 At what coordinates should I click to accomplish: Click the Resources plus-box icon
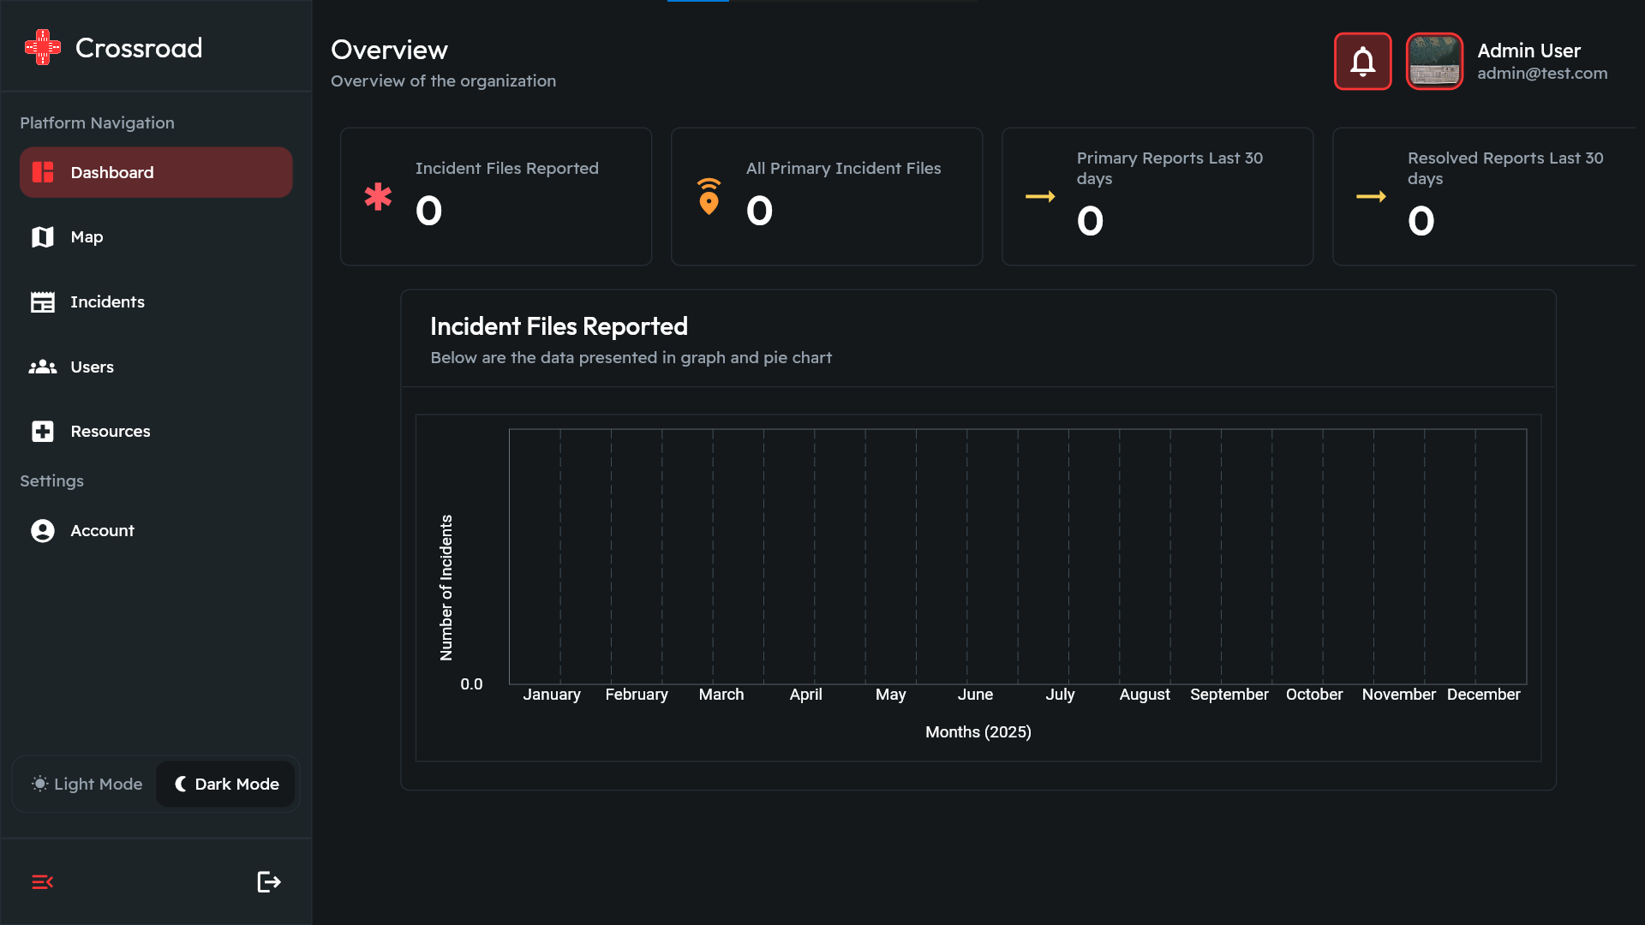pyautogui.click(x=42, y=432)
